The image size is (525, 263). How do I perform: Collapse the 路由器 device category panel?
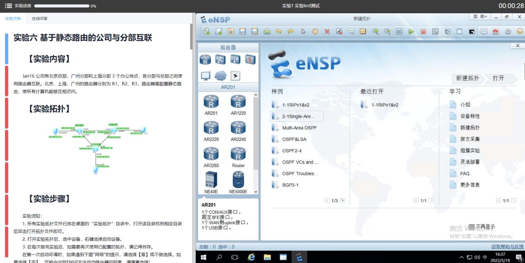229,47
